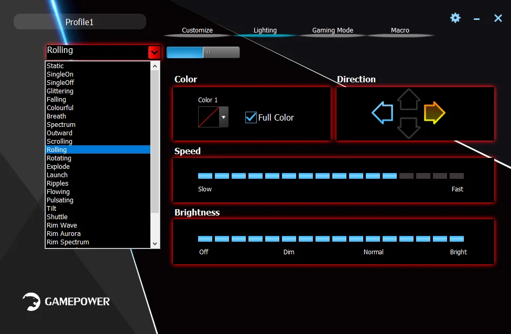Viewport: 511px width, 334px height.
Task: Toggle the lighting on/off switch
Action: (203, 52)
